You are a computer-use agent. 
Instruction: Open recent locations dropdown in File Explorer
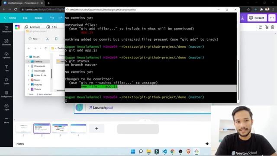coord(41,48)
